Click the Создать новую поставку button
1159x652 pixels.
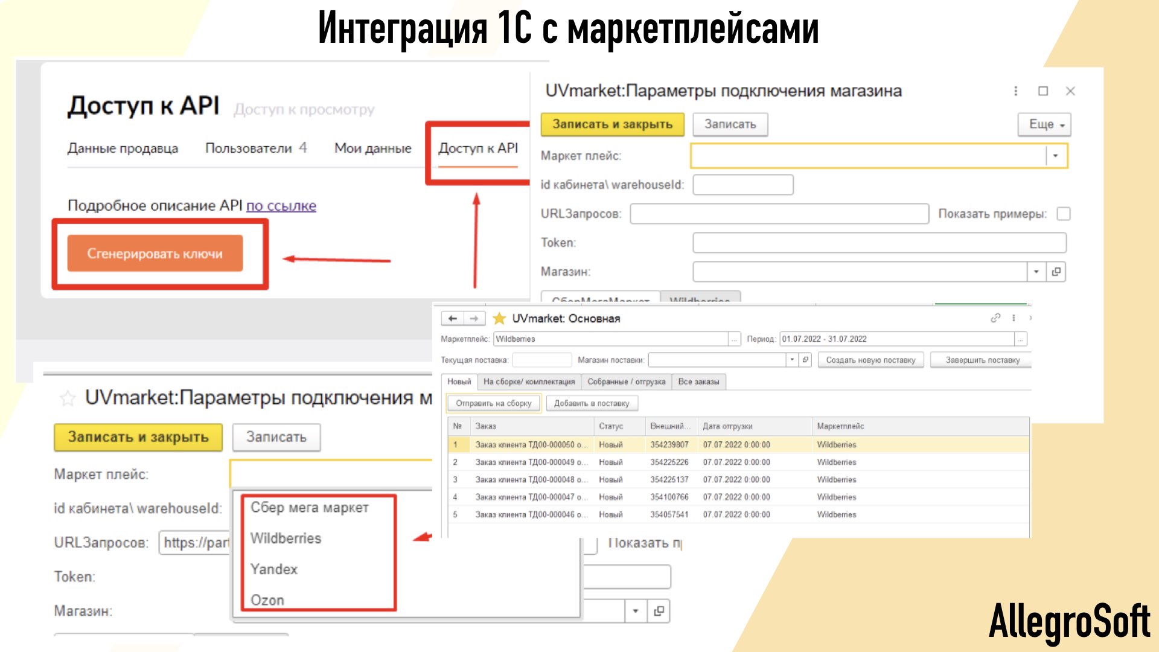coord(870,360)
